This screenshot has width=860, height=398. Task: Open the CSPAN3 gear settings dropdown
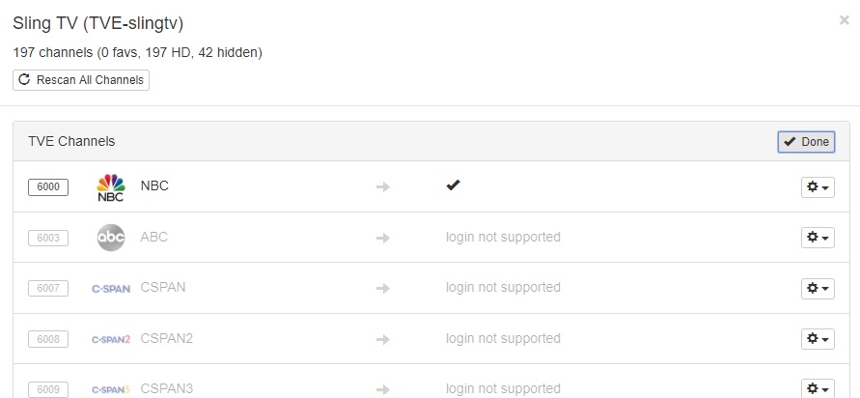pos(818,389)
